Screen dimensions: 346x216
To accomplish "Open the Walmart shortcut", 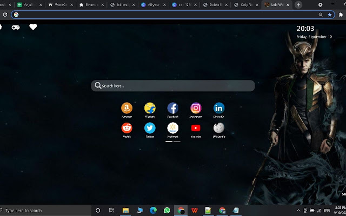I will pos(173,128).
